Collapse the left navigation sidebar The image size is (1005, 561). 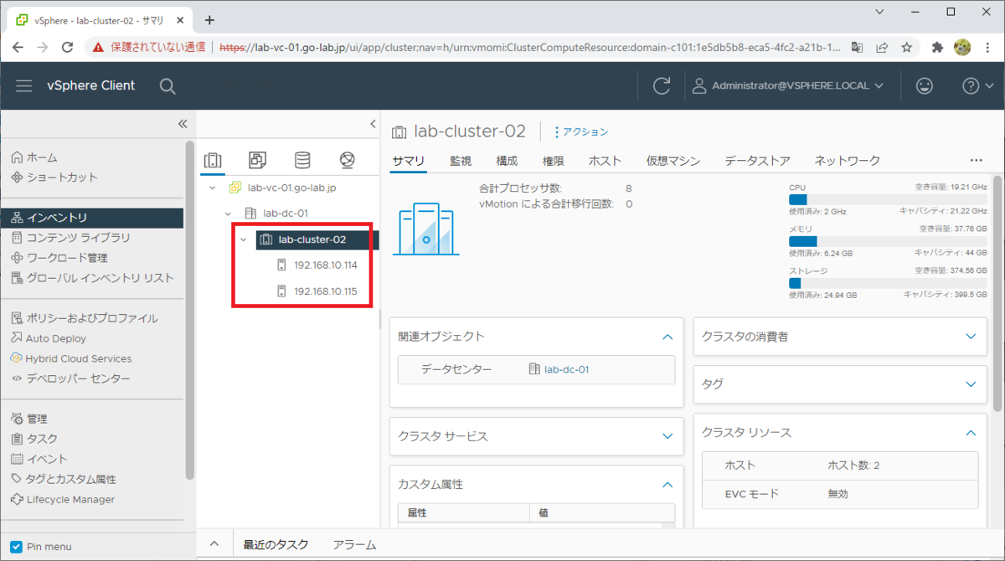(183, 124)
